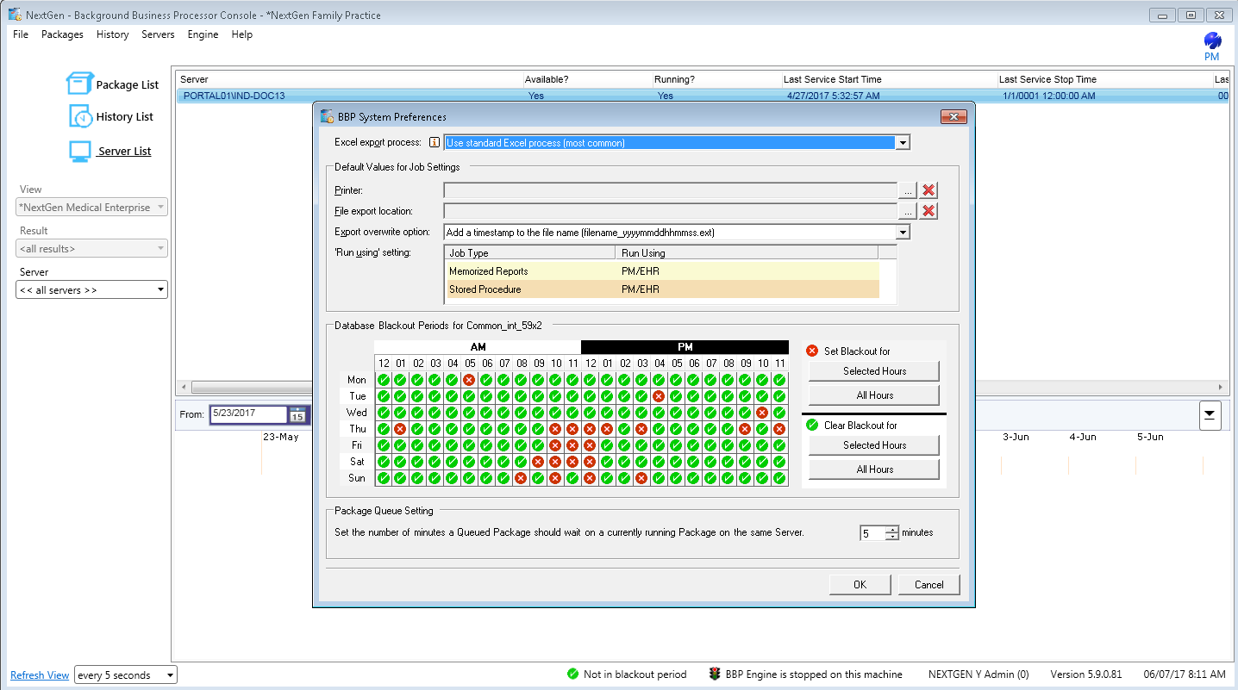Click Selected Hours under Set Blackout for

(x=874, y=371)
